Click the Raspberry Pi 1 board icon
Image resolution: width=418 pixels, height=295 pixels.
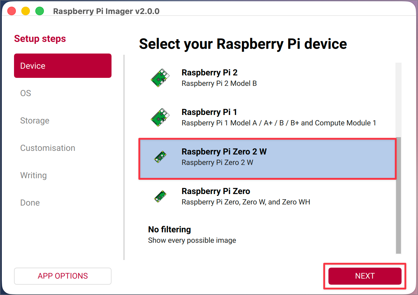point(160,117)
